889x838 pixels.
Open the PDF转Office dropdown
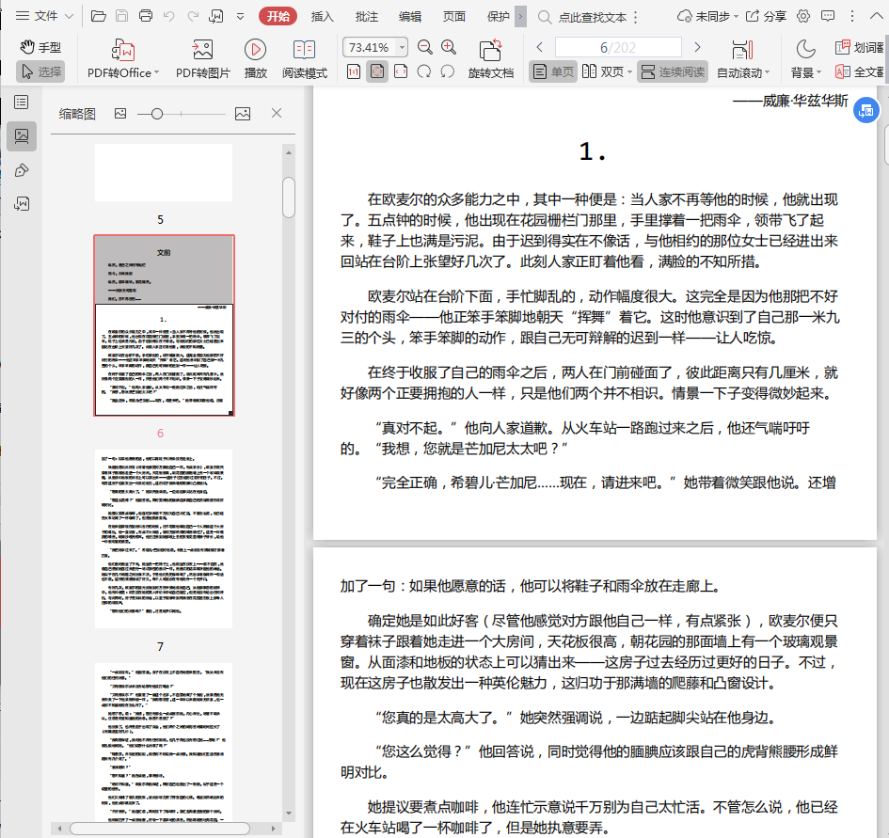coord(123,58)
